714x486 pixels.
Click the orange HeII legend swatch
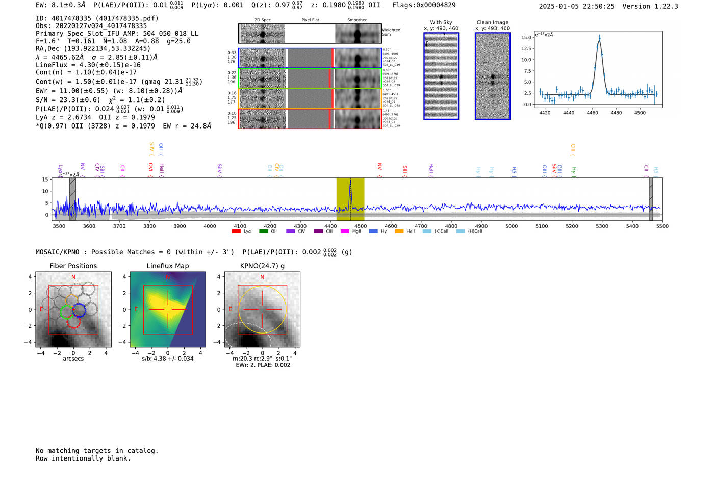399,231
